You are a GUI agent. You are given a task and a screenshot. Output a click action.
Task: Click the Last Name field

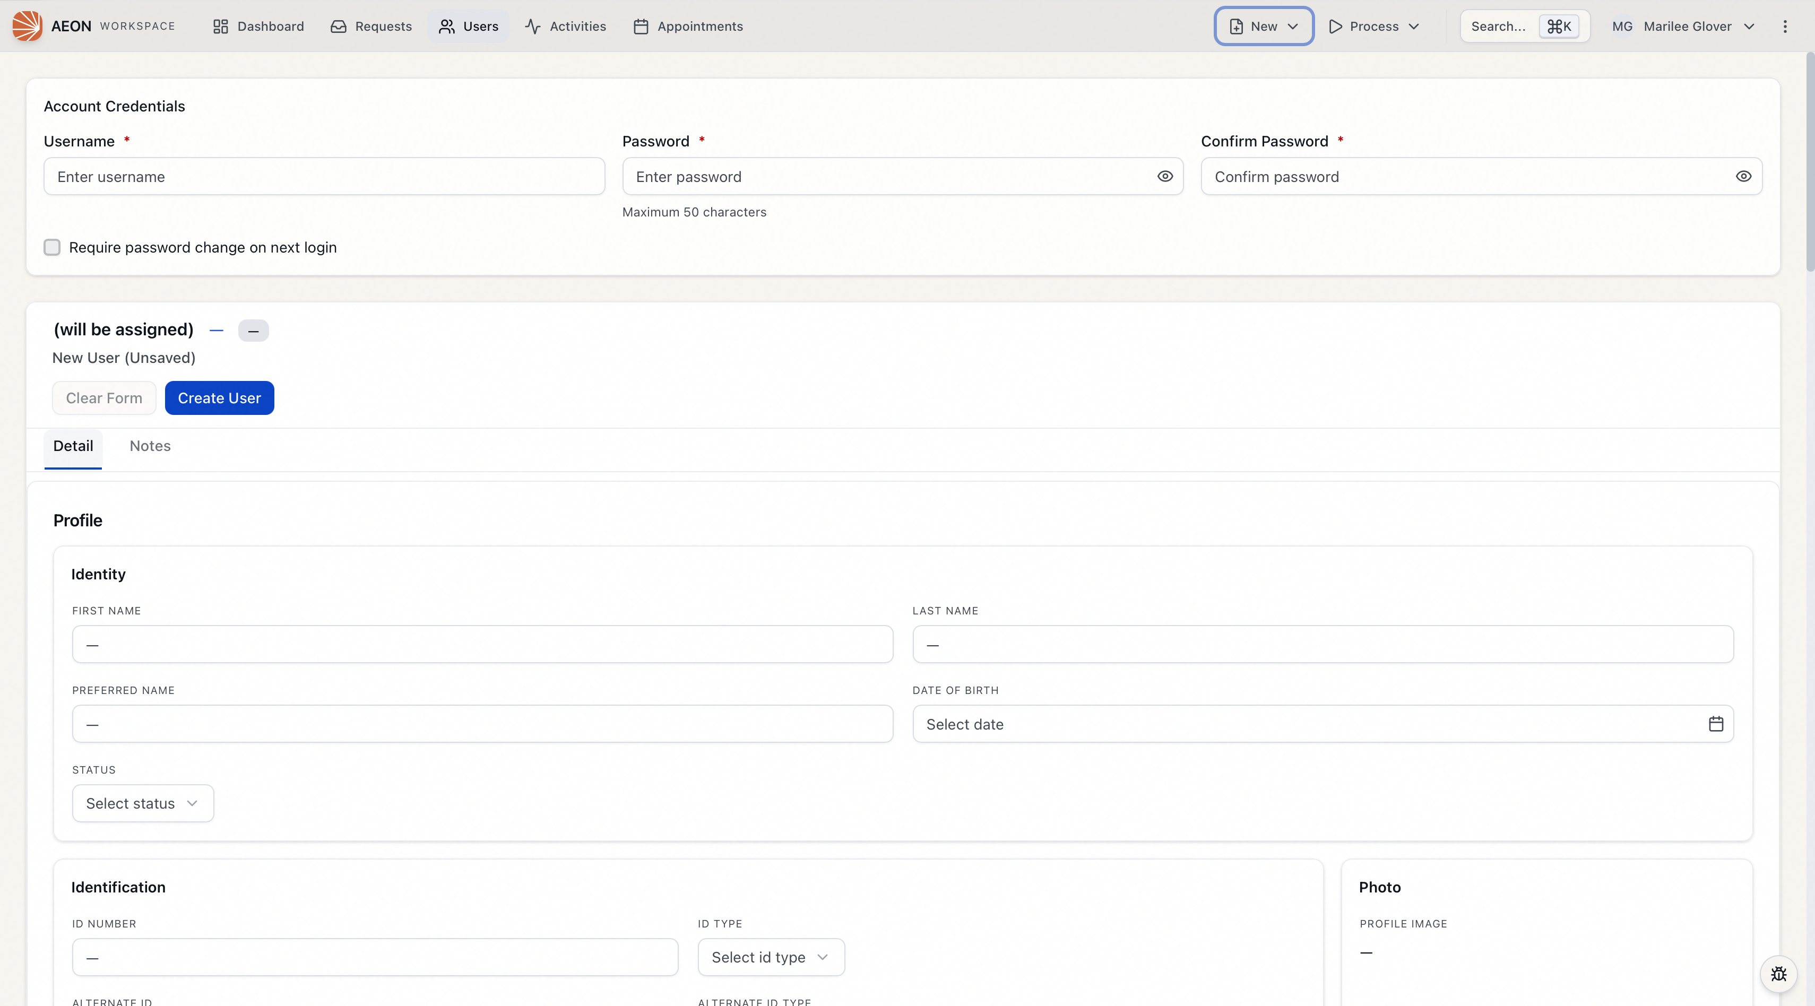1323,644
